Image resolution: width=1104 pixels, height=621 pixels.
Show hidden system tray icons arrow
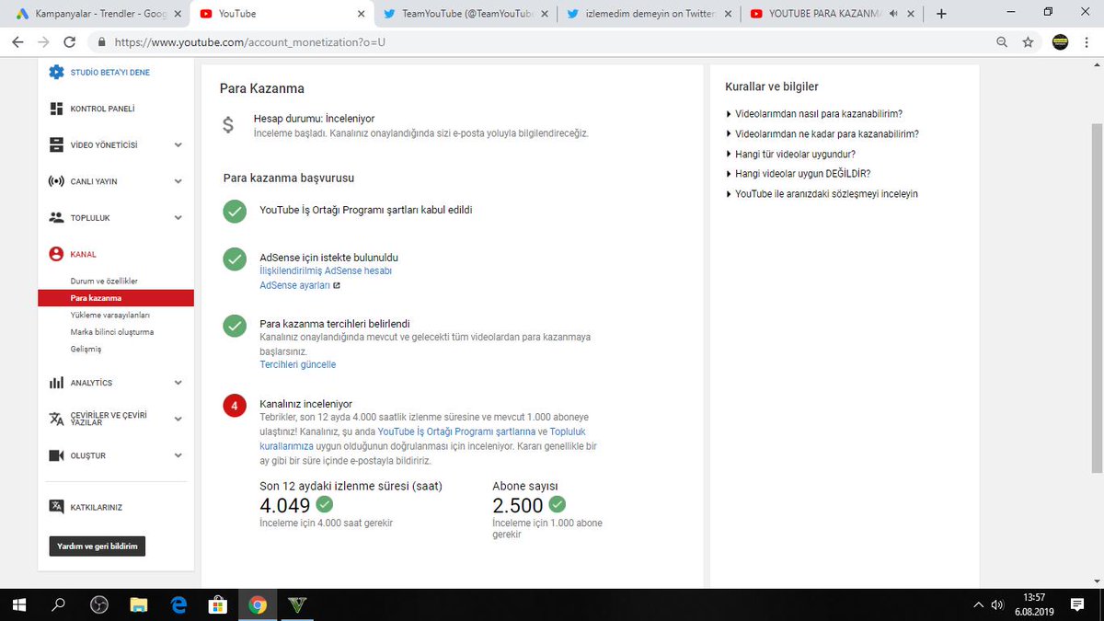tap(977, 604)
